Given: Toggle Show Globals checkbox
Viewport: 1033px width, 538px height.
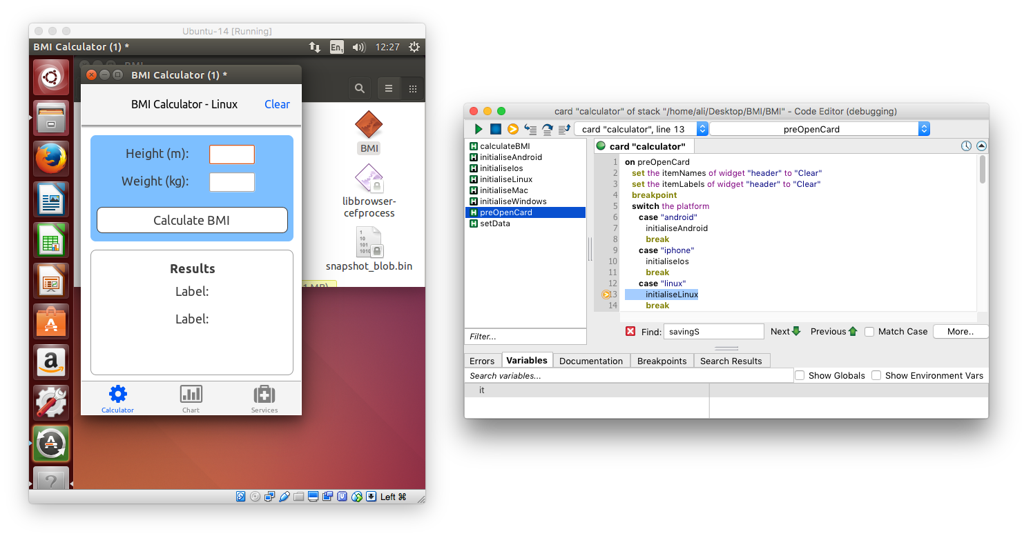Looking at the screenshot, I should point(800,376).
